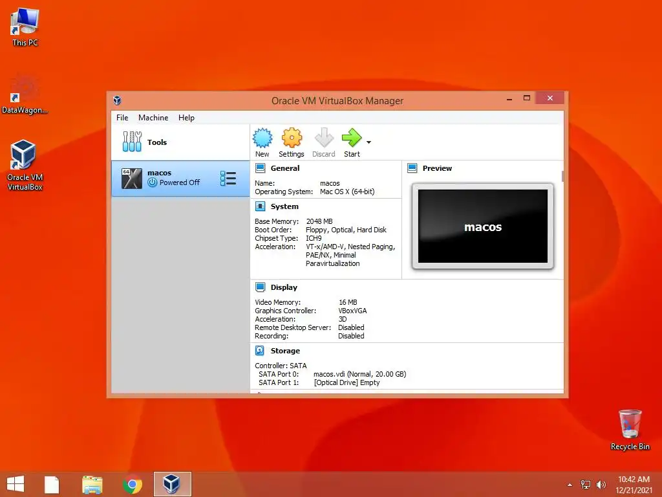
Task: Click the blank document taskbar icon
Action: point(52,484)
